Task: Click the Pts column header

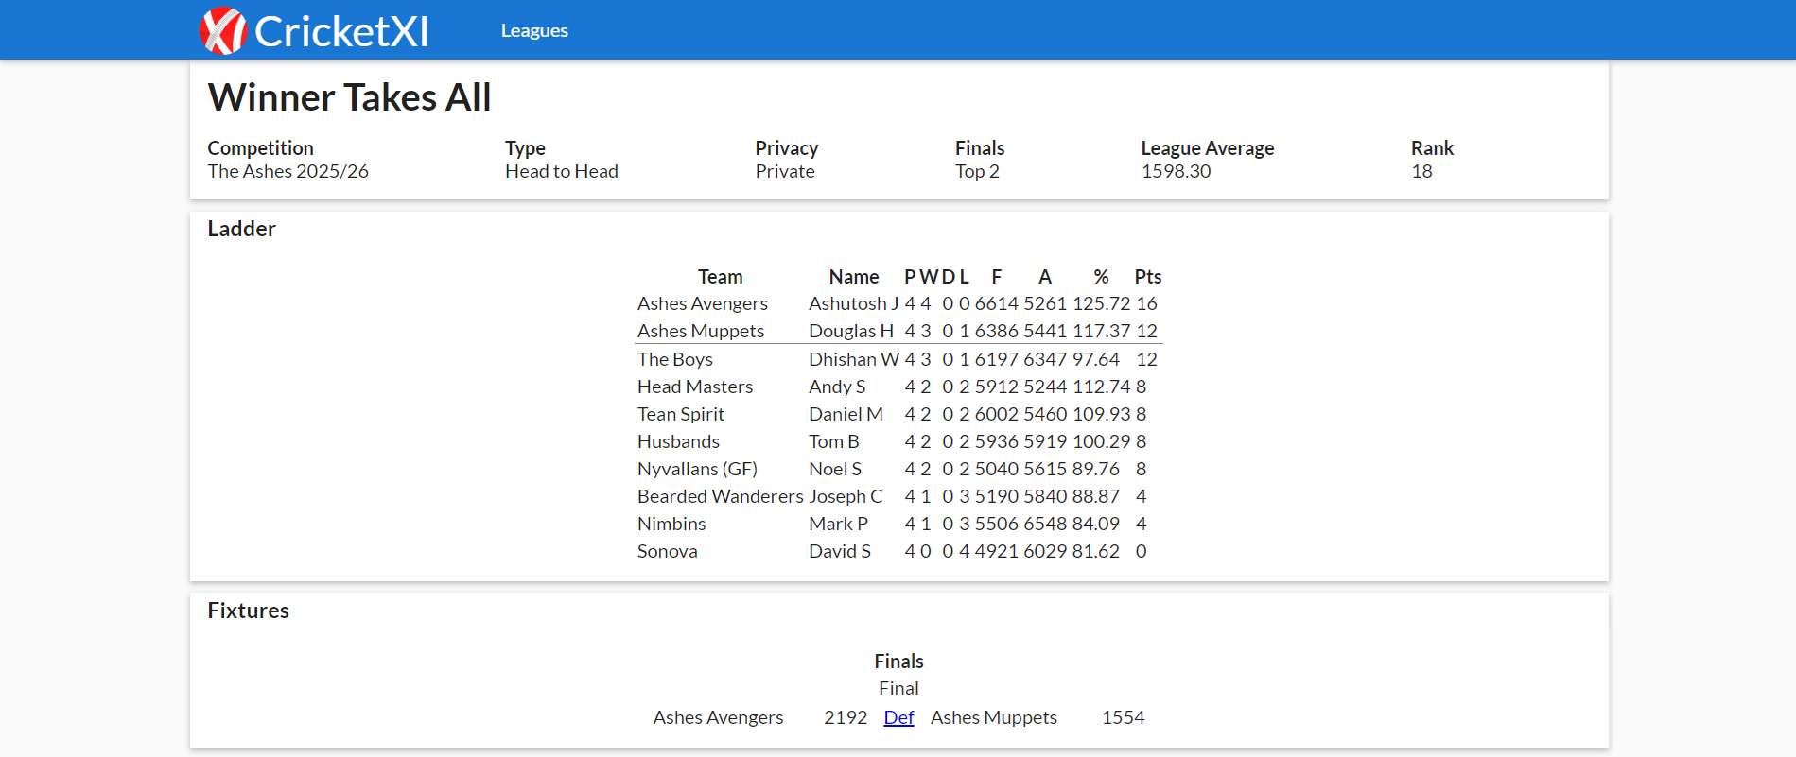Action: click(1147, 277)
